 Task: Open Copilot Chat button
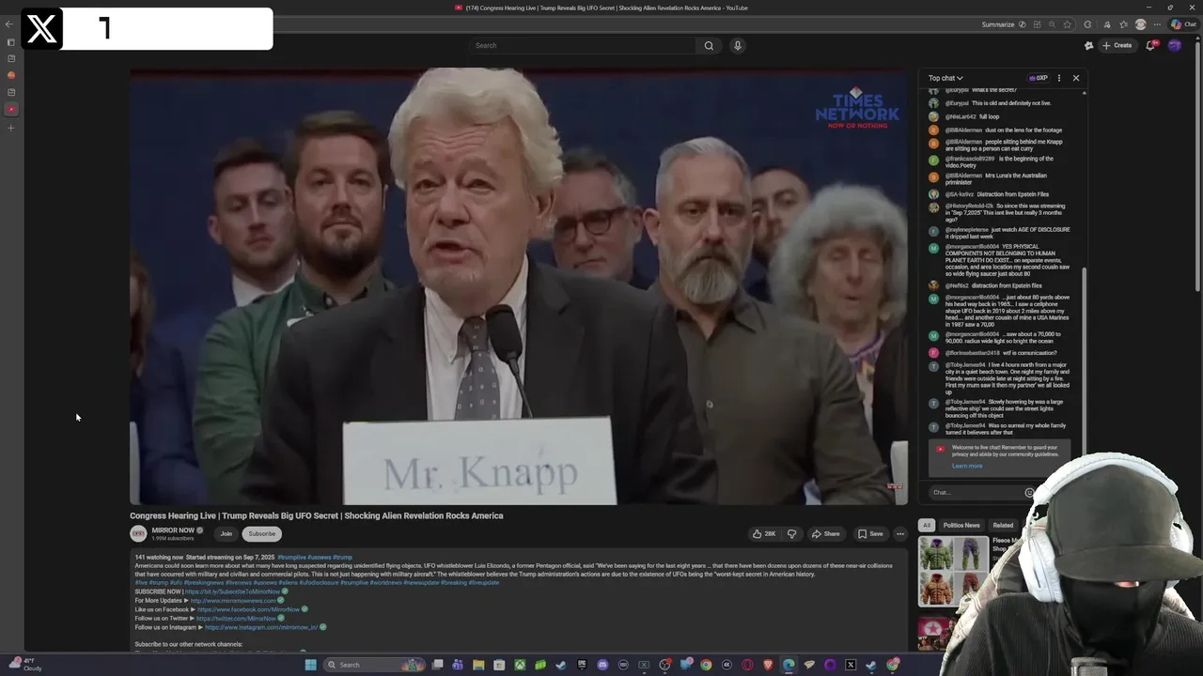[1182, 24]
